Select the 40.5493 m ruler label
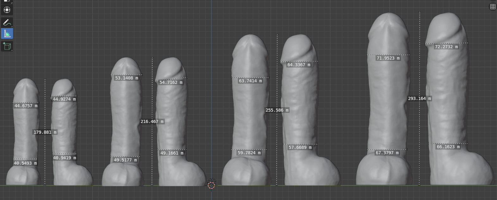The height and width of the screenshot is (200, 497). pos(25,163)
